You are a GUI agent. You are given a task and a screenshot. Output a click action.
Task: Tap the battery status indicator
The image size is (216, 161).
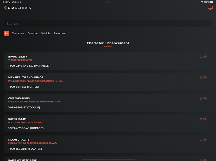click(x=211, y=2)
